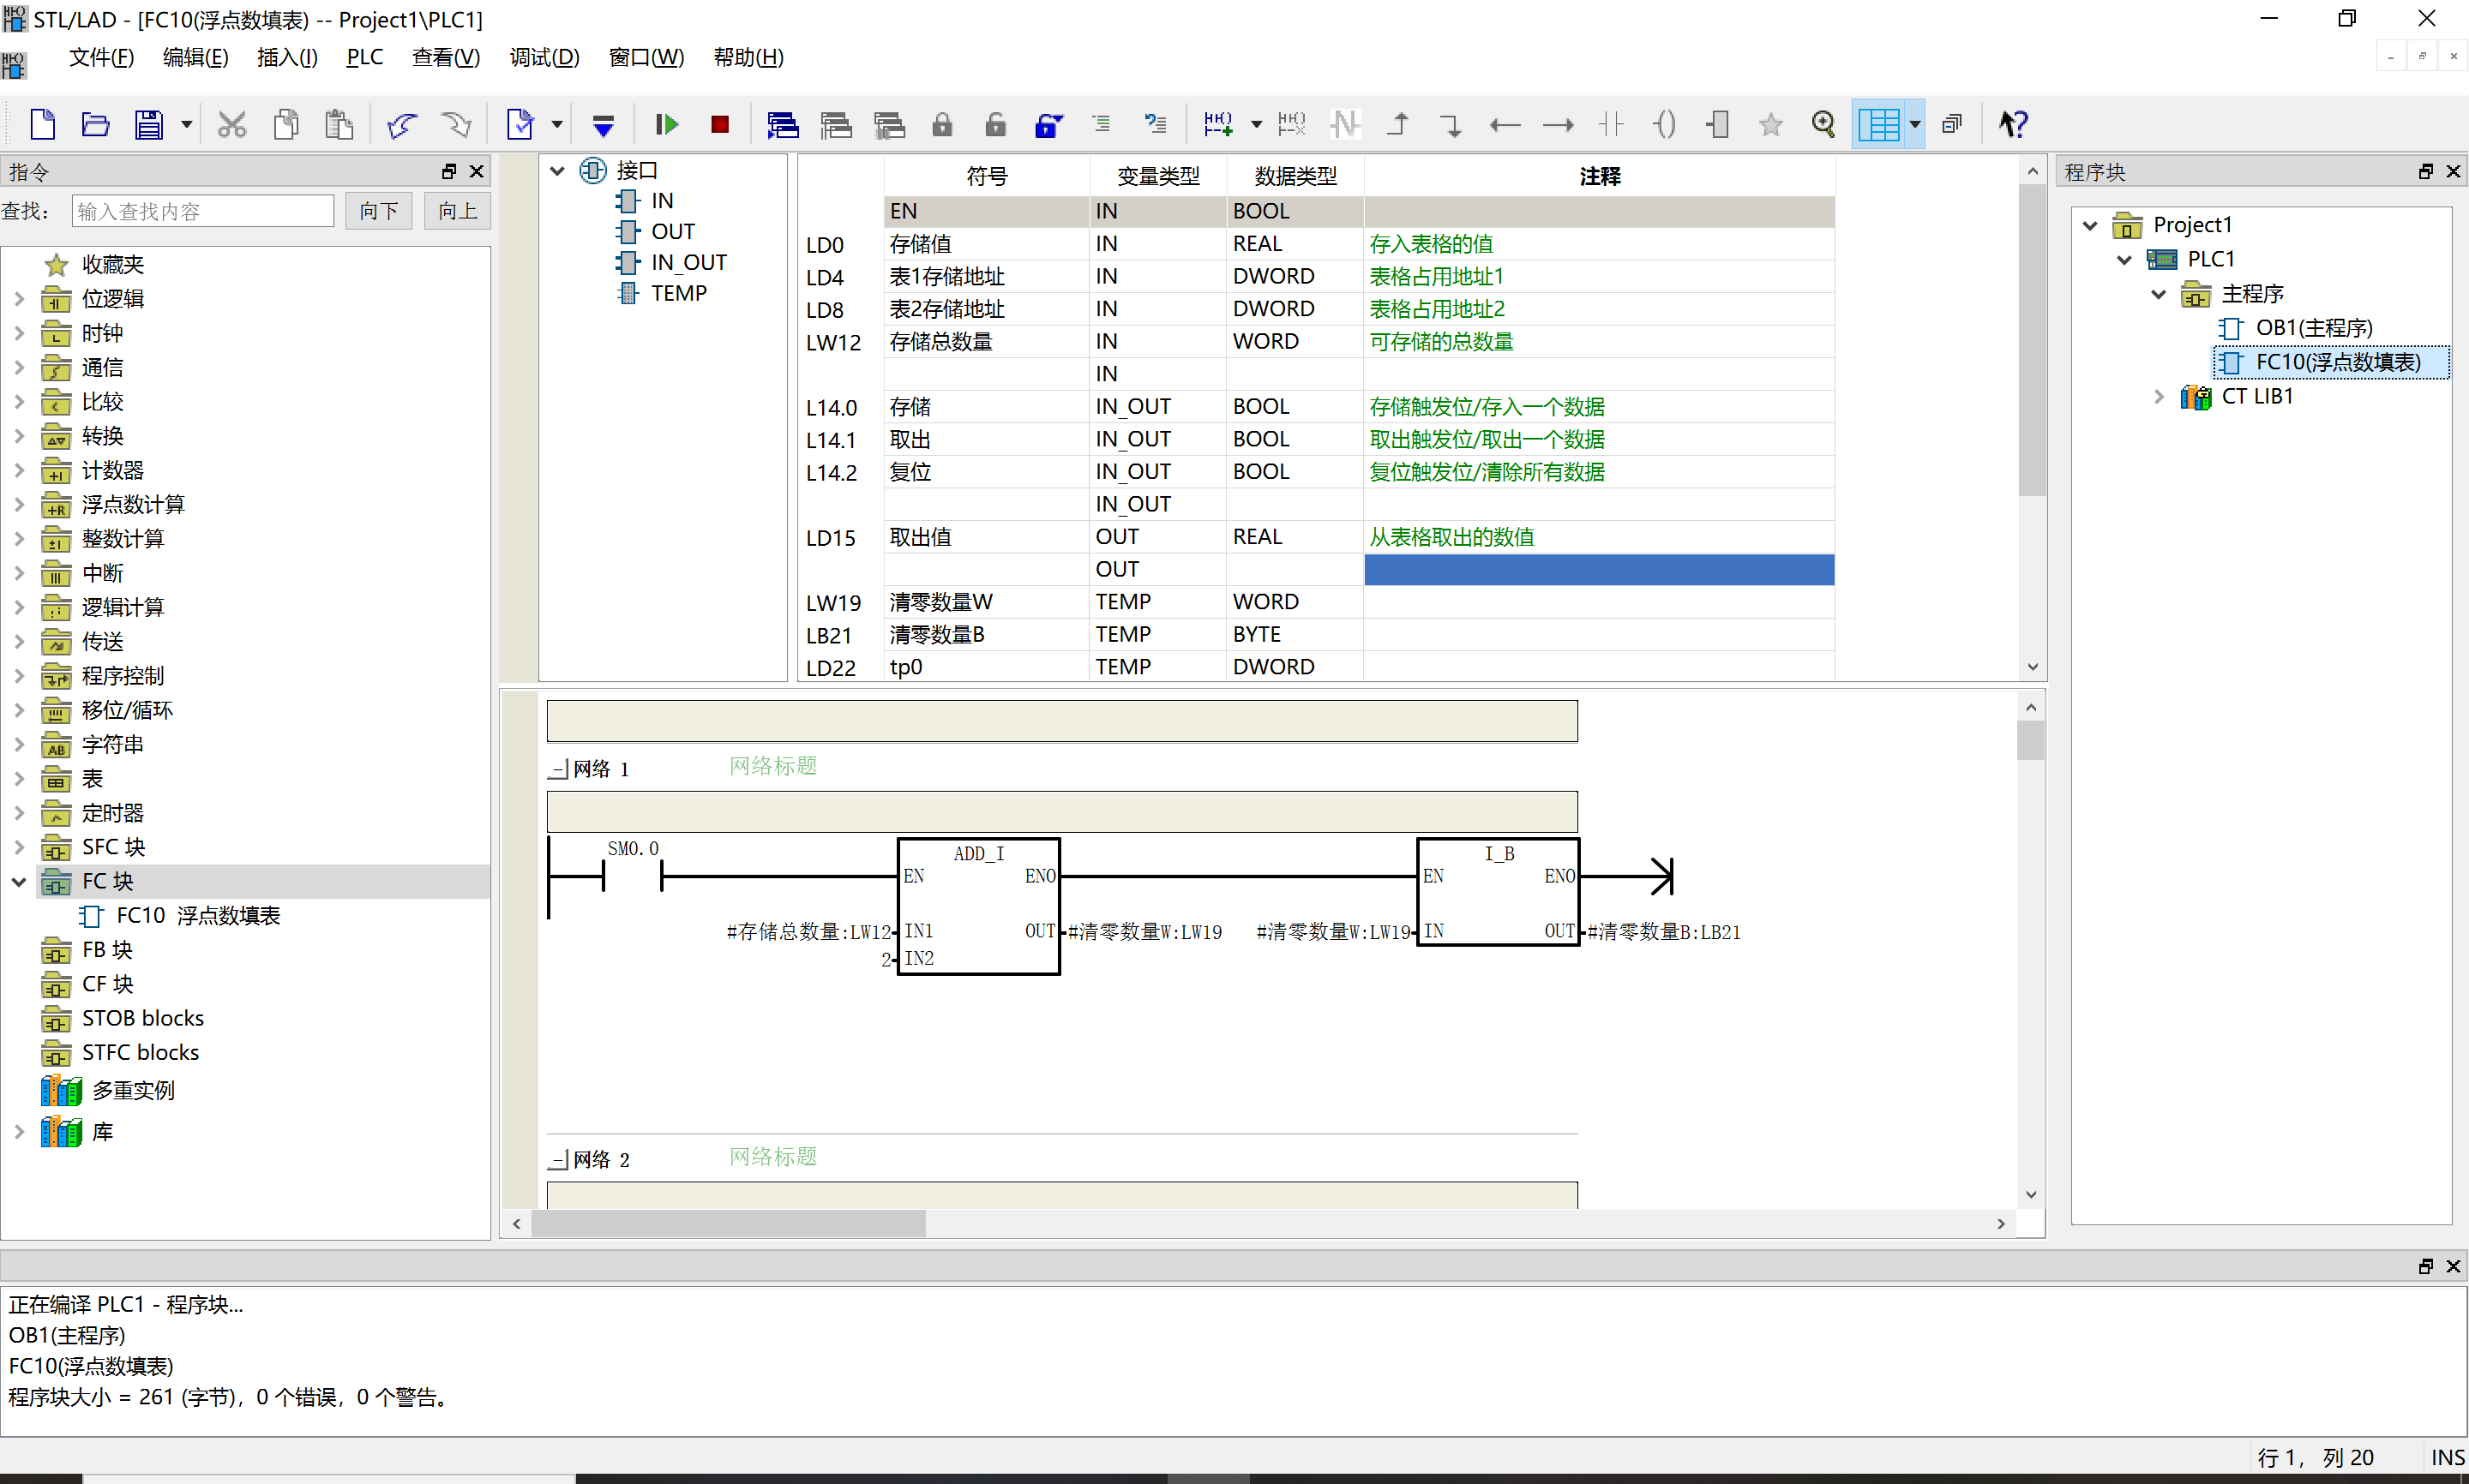This screenshot has height=1484, width=2469.
Task: Click the Undo arrow icon
Action: (401, 124)
